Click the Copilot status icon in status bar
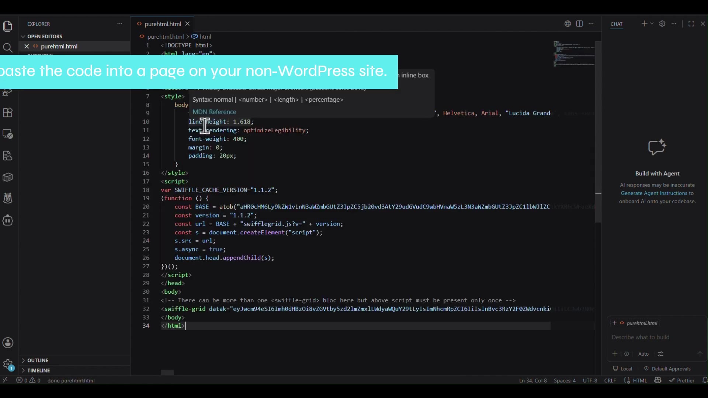This screenshot has height=398, width=708. 658,380
